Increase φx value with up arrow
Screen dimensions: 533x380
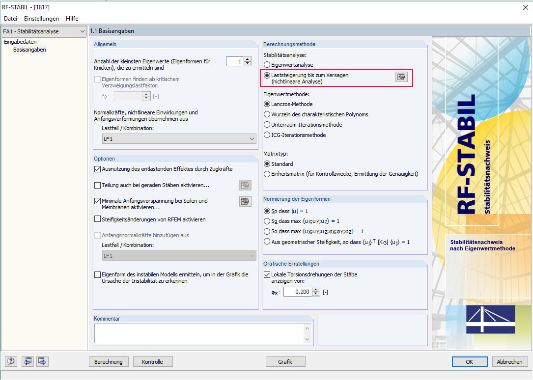click(316, 289)
